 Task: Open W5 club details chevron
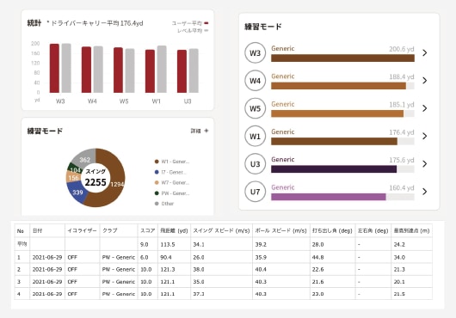[x=424, y=108]
